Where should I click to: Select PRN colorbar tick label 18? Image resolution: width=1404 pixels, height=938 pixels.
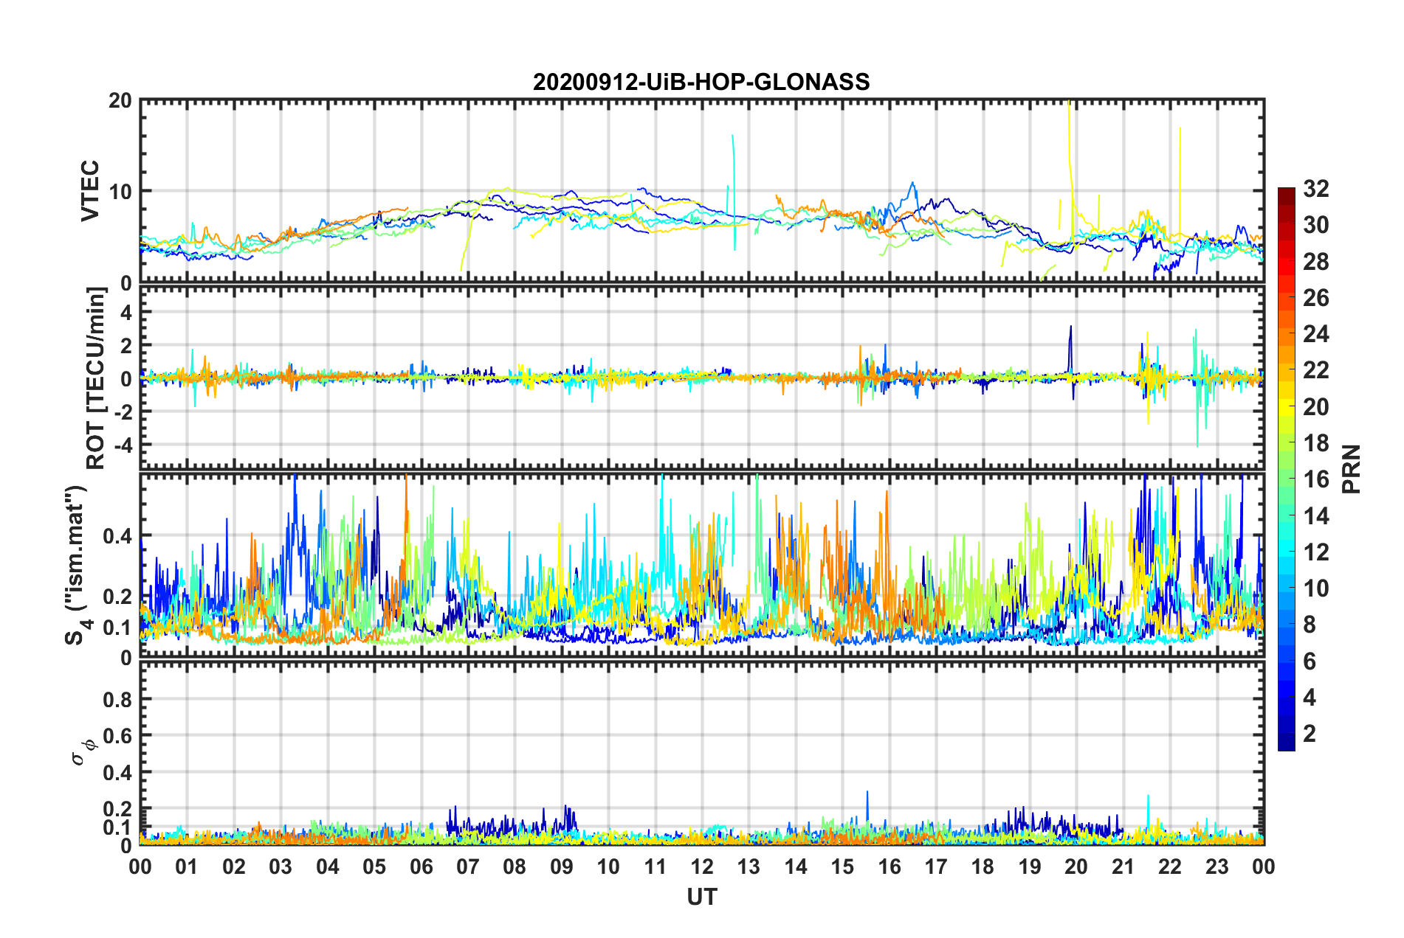[1315, 443]
